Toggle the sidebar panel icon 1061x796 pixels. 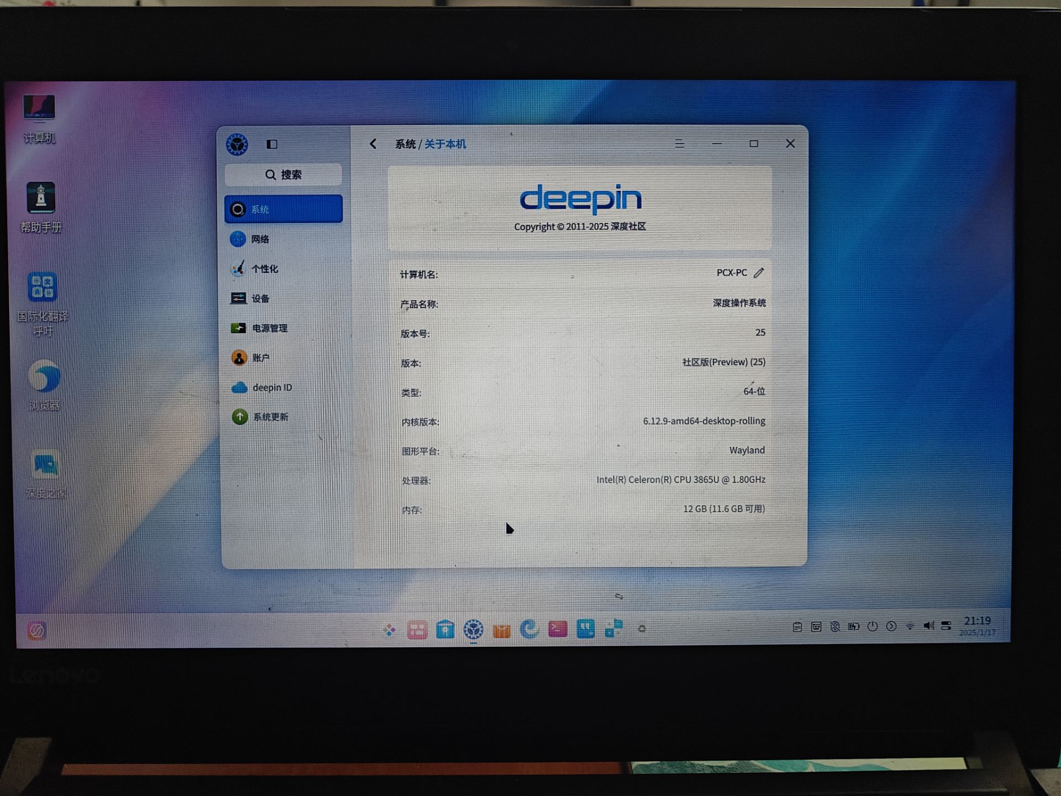[272, 144]
